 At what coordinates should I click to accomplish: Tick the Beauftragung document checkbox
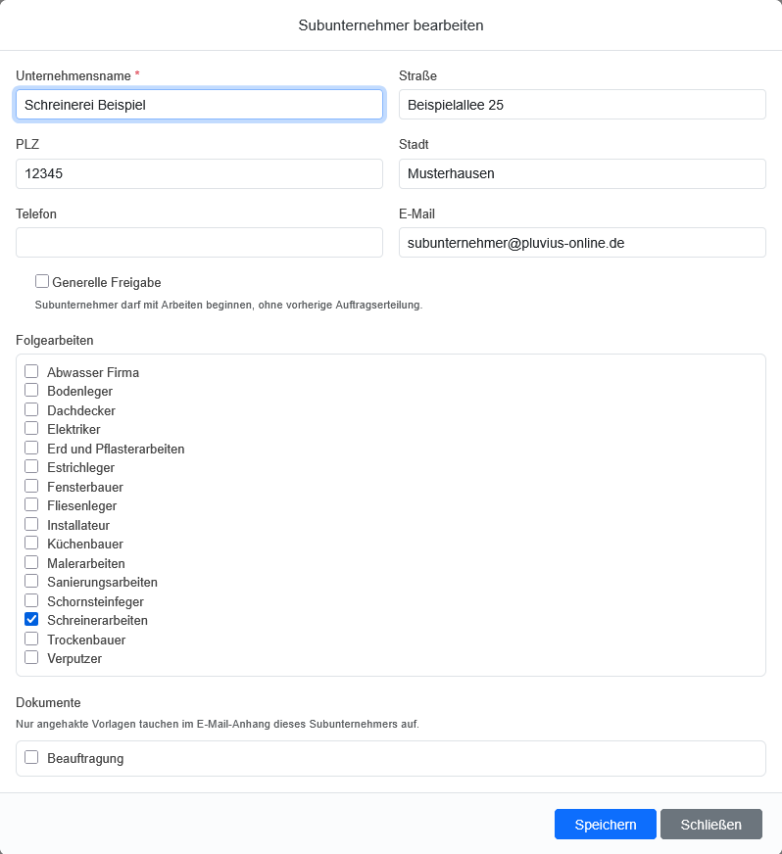(31, 757)
